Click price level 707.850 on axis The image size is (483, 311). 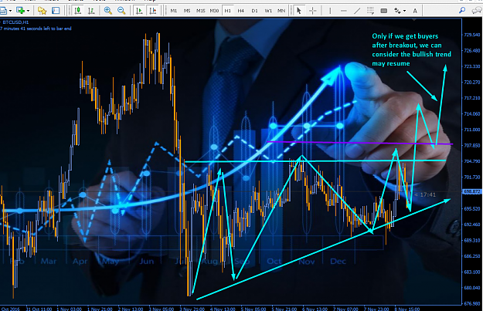click(472, 145)
